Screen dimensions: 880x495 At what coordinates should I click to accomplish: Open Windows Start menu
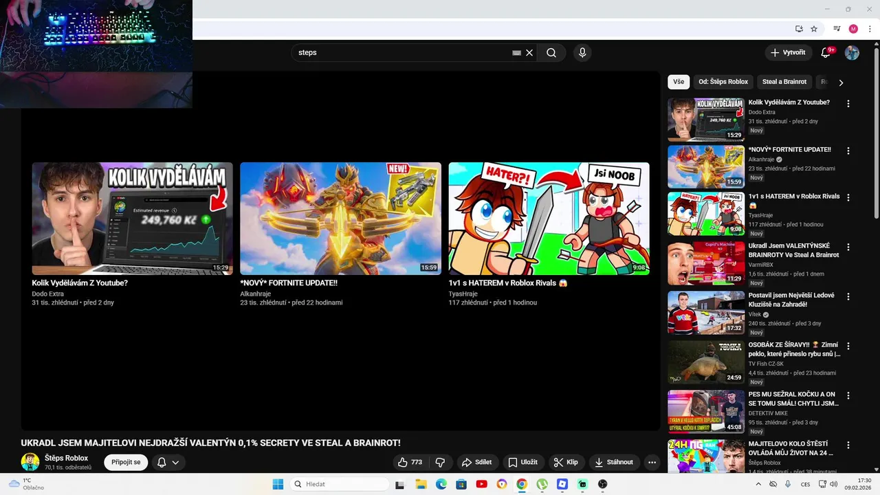(278, 484)
